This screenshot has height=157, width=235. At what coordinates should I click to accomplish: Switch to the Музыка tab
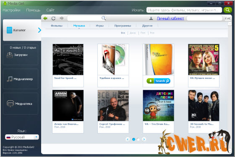79,26
